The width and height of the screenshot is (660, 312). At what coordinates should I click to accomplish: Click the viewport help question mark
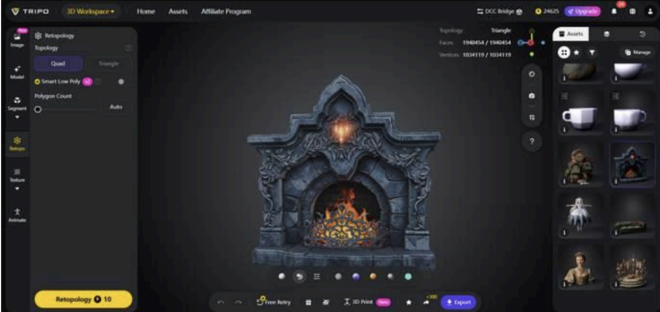click(x=532, y=141)
